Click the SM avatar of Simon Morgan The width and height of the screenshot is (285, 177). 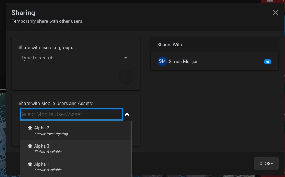click(x=162, y=61)
